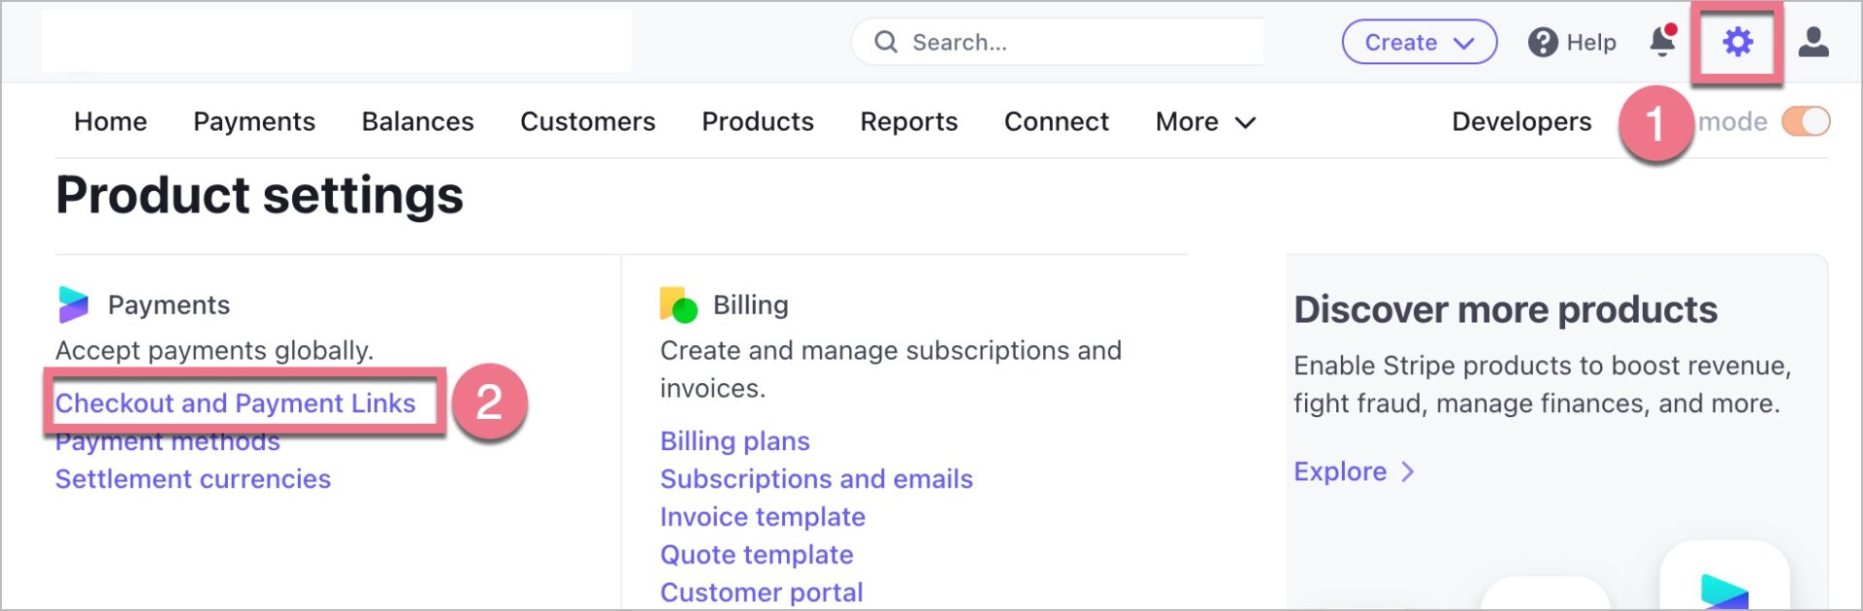Open the Developers section
The height and width of the screenshot is (611, 1863).
tap(1520, 122)
